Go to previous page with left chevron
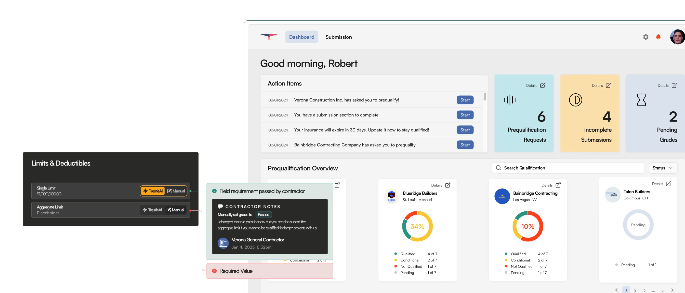 tap(616, 290)
